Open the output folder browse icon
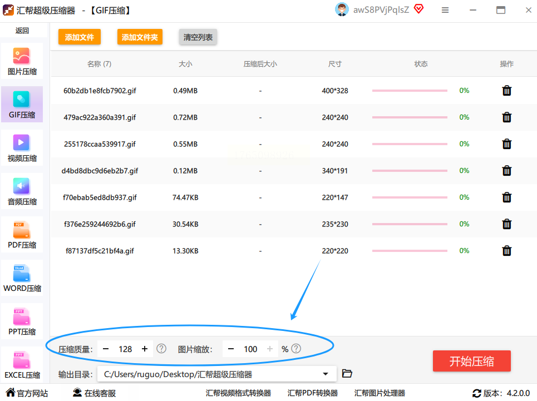This screenshot has width=537, height=401. coord(347,374)
